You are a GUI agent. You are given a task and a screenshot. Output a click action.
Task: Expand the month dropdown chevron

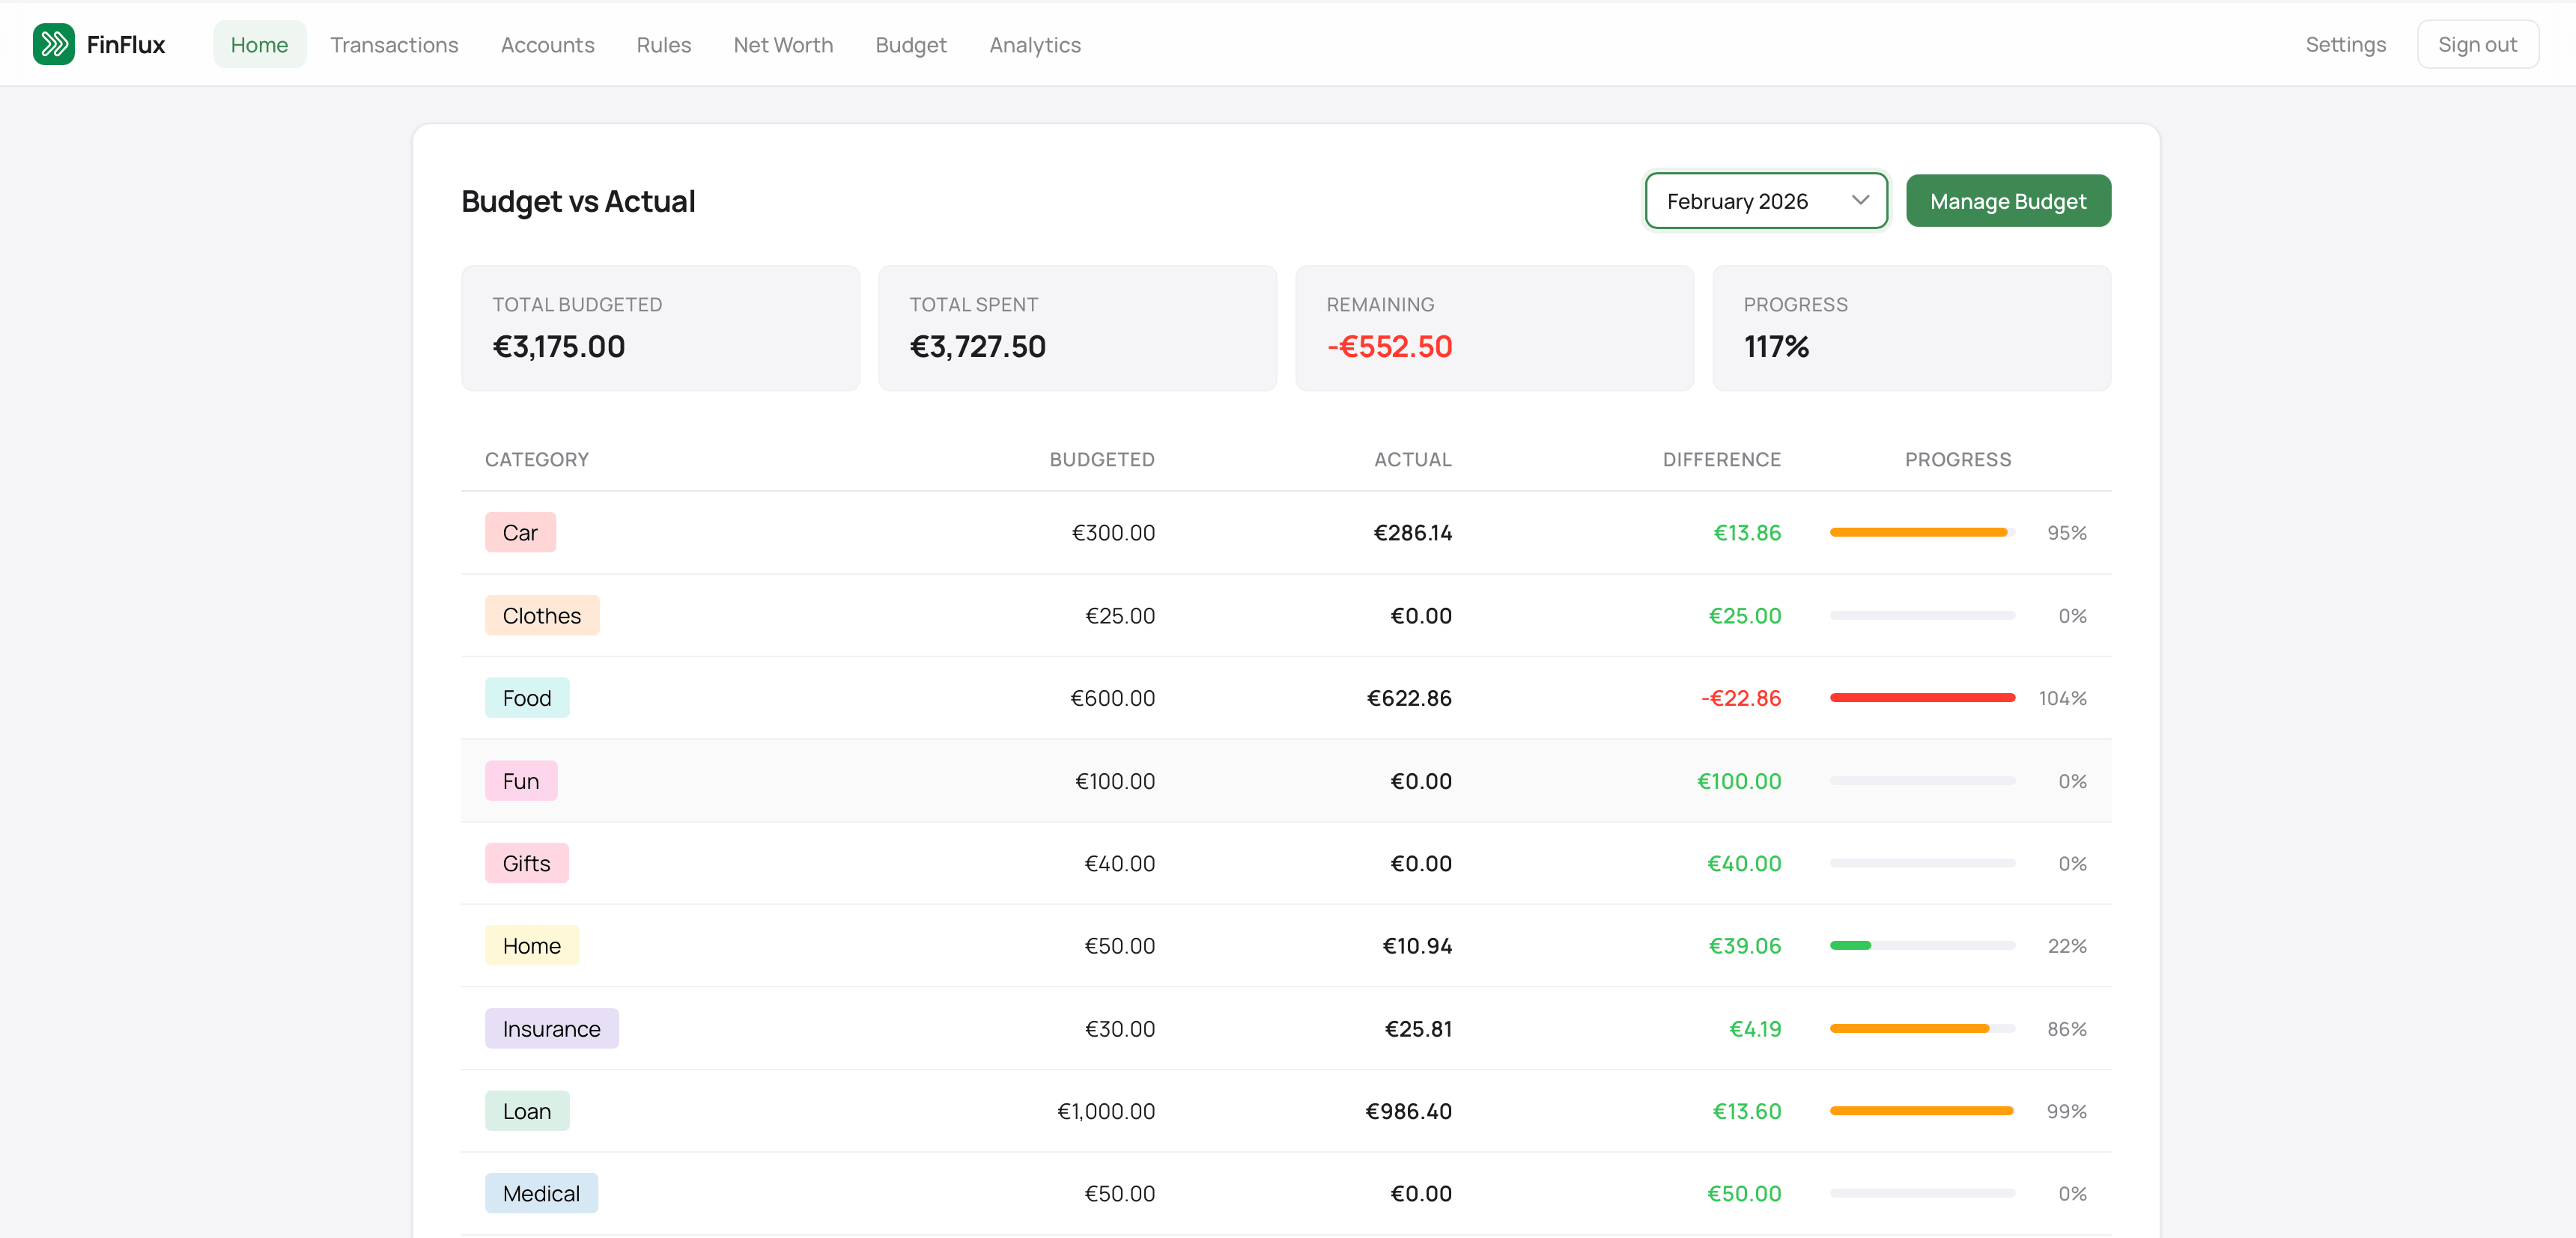point(1860,200)
